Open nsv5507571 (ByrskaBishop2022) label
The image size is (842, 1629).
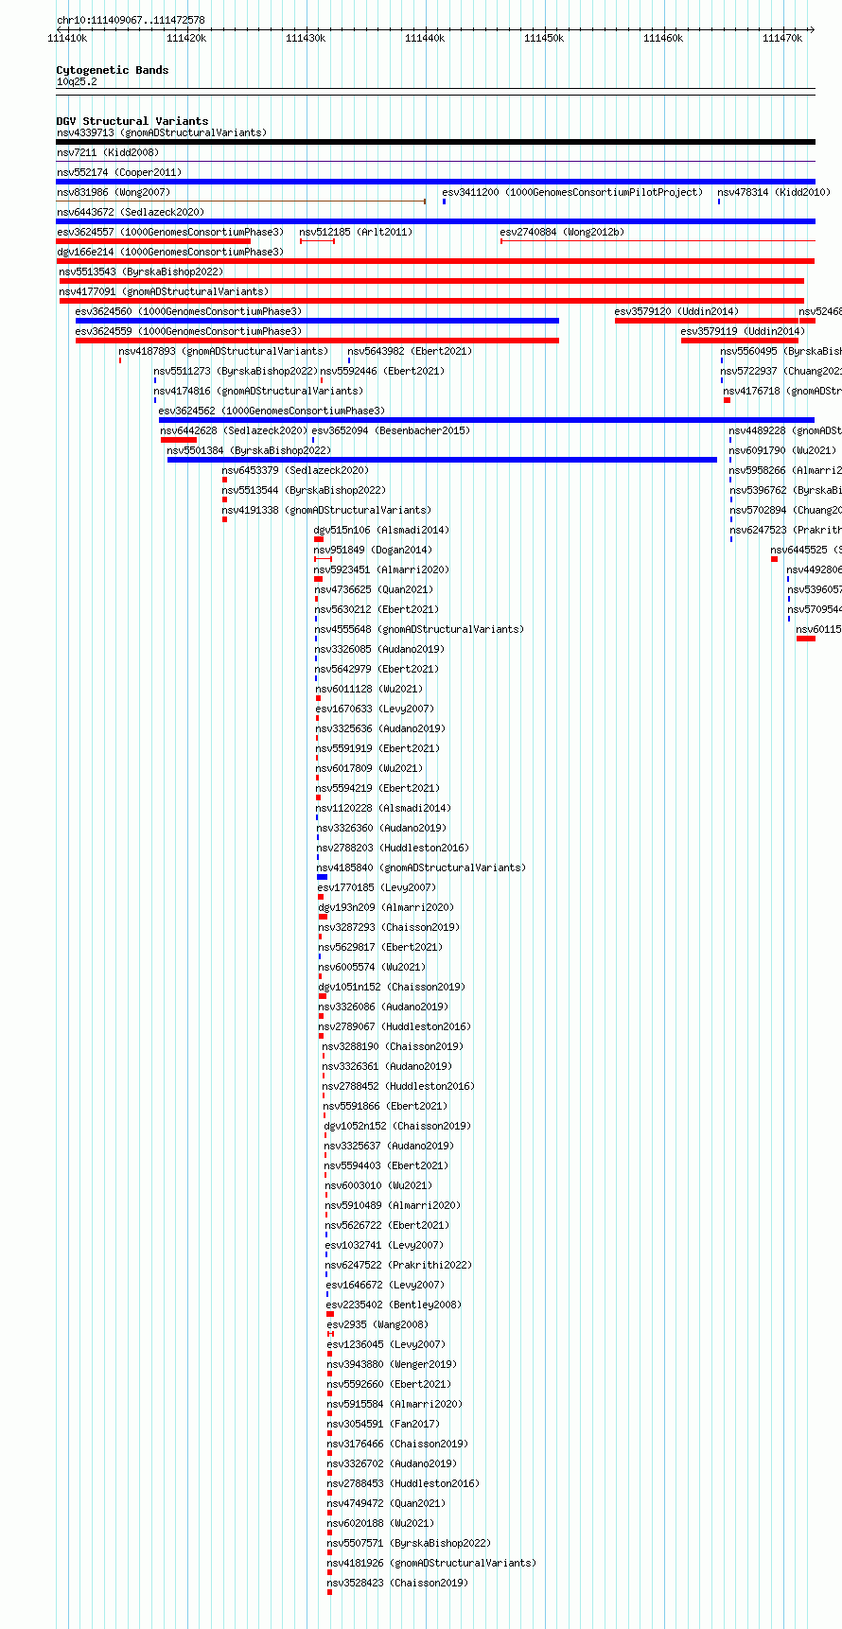tap(409, 1543)
